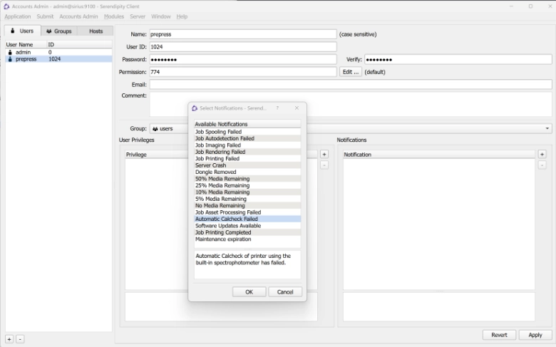
Task: Select 5% Media Remaining notification
Action: pyautogui.click(x=247, y=199)
